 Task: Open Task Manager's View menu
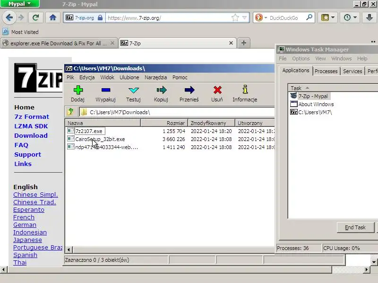click(320, 58)
